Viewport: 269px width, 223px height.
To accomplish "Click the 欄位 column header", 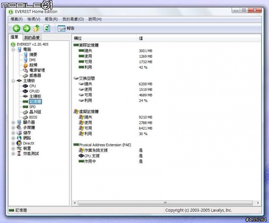I will pyautogui.click(x=78, y=38).
